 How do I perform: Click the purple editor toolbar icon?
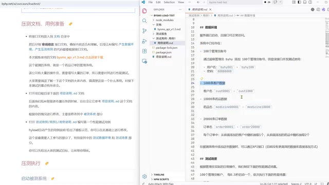[x=323, y=9]
